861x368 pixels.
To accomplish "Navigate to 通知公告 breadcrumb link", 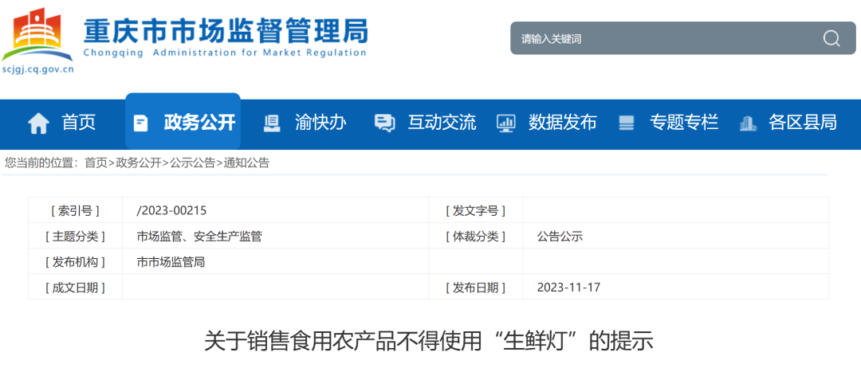I will [x=246, y=162].
